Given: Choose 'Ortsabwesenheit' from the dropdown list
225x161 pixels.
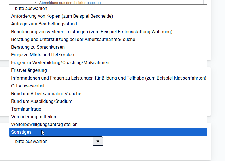Looking at the screenshot, I should [x=28, y=86].
